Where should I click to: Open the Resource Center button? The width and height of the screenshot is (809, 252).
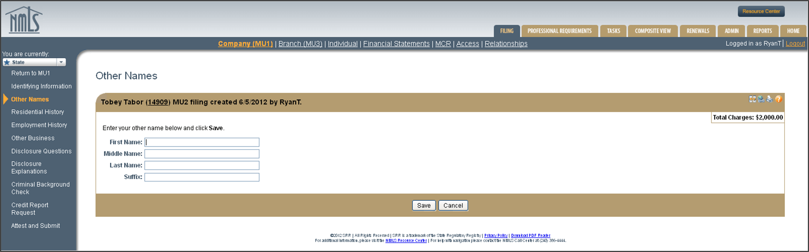pos(761,11)
